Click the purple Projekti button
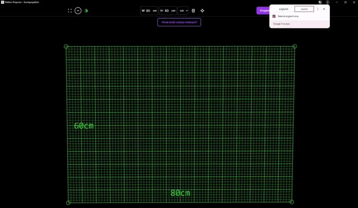The height and width of the screenshot is (208, 358). 263,11
